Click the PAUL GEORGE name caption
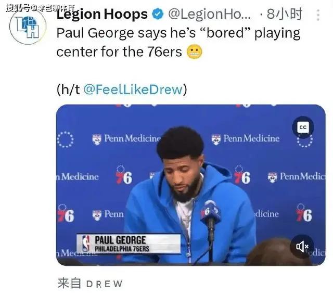Viewport: 333px width, 295px height. point(120,240)
